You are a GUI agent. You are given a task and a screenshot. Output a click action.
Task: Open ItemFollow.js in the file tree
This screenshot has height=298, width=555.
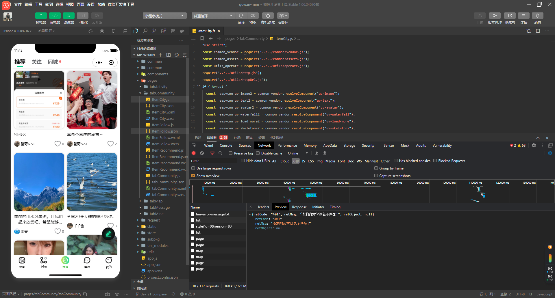pos(163,125)
